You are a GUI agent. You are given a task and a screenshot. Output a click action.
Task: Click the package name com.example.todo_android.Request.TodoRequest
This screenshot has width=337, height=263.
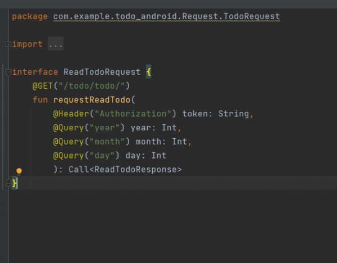coord(167,16)
